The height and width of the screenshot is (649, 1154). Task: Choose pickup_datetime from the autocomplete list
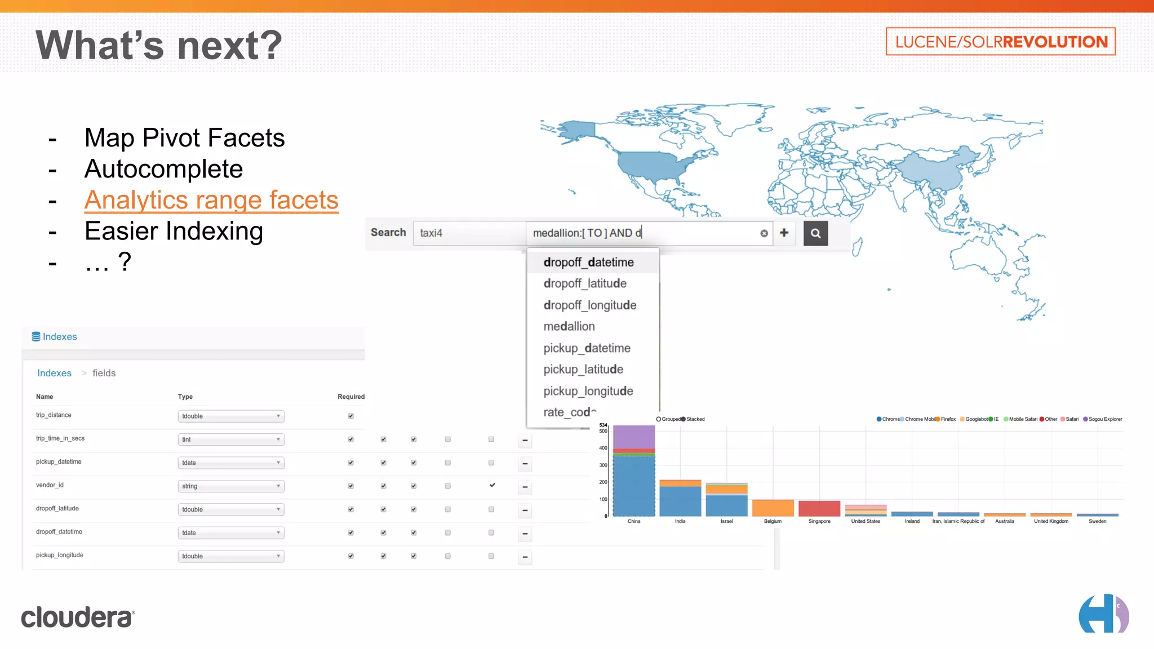click(593, 348)
